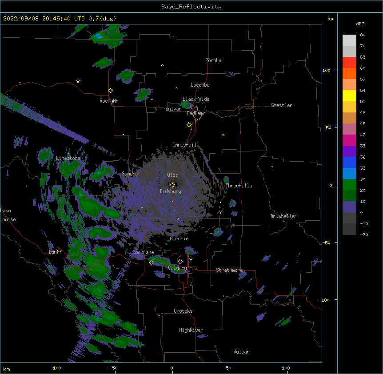
Task: Click the Stettler town label
Action: 282,105
